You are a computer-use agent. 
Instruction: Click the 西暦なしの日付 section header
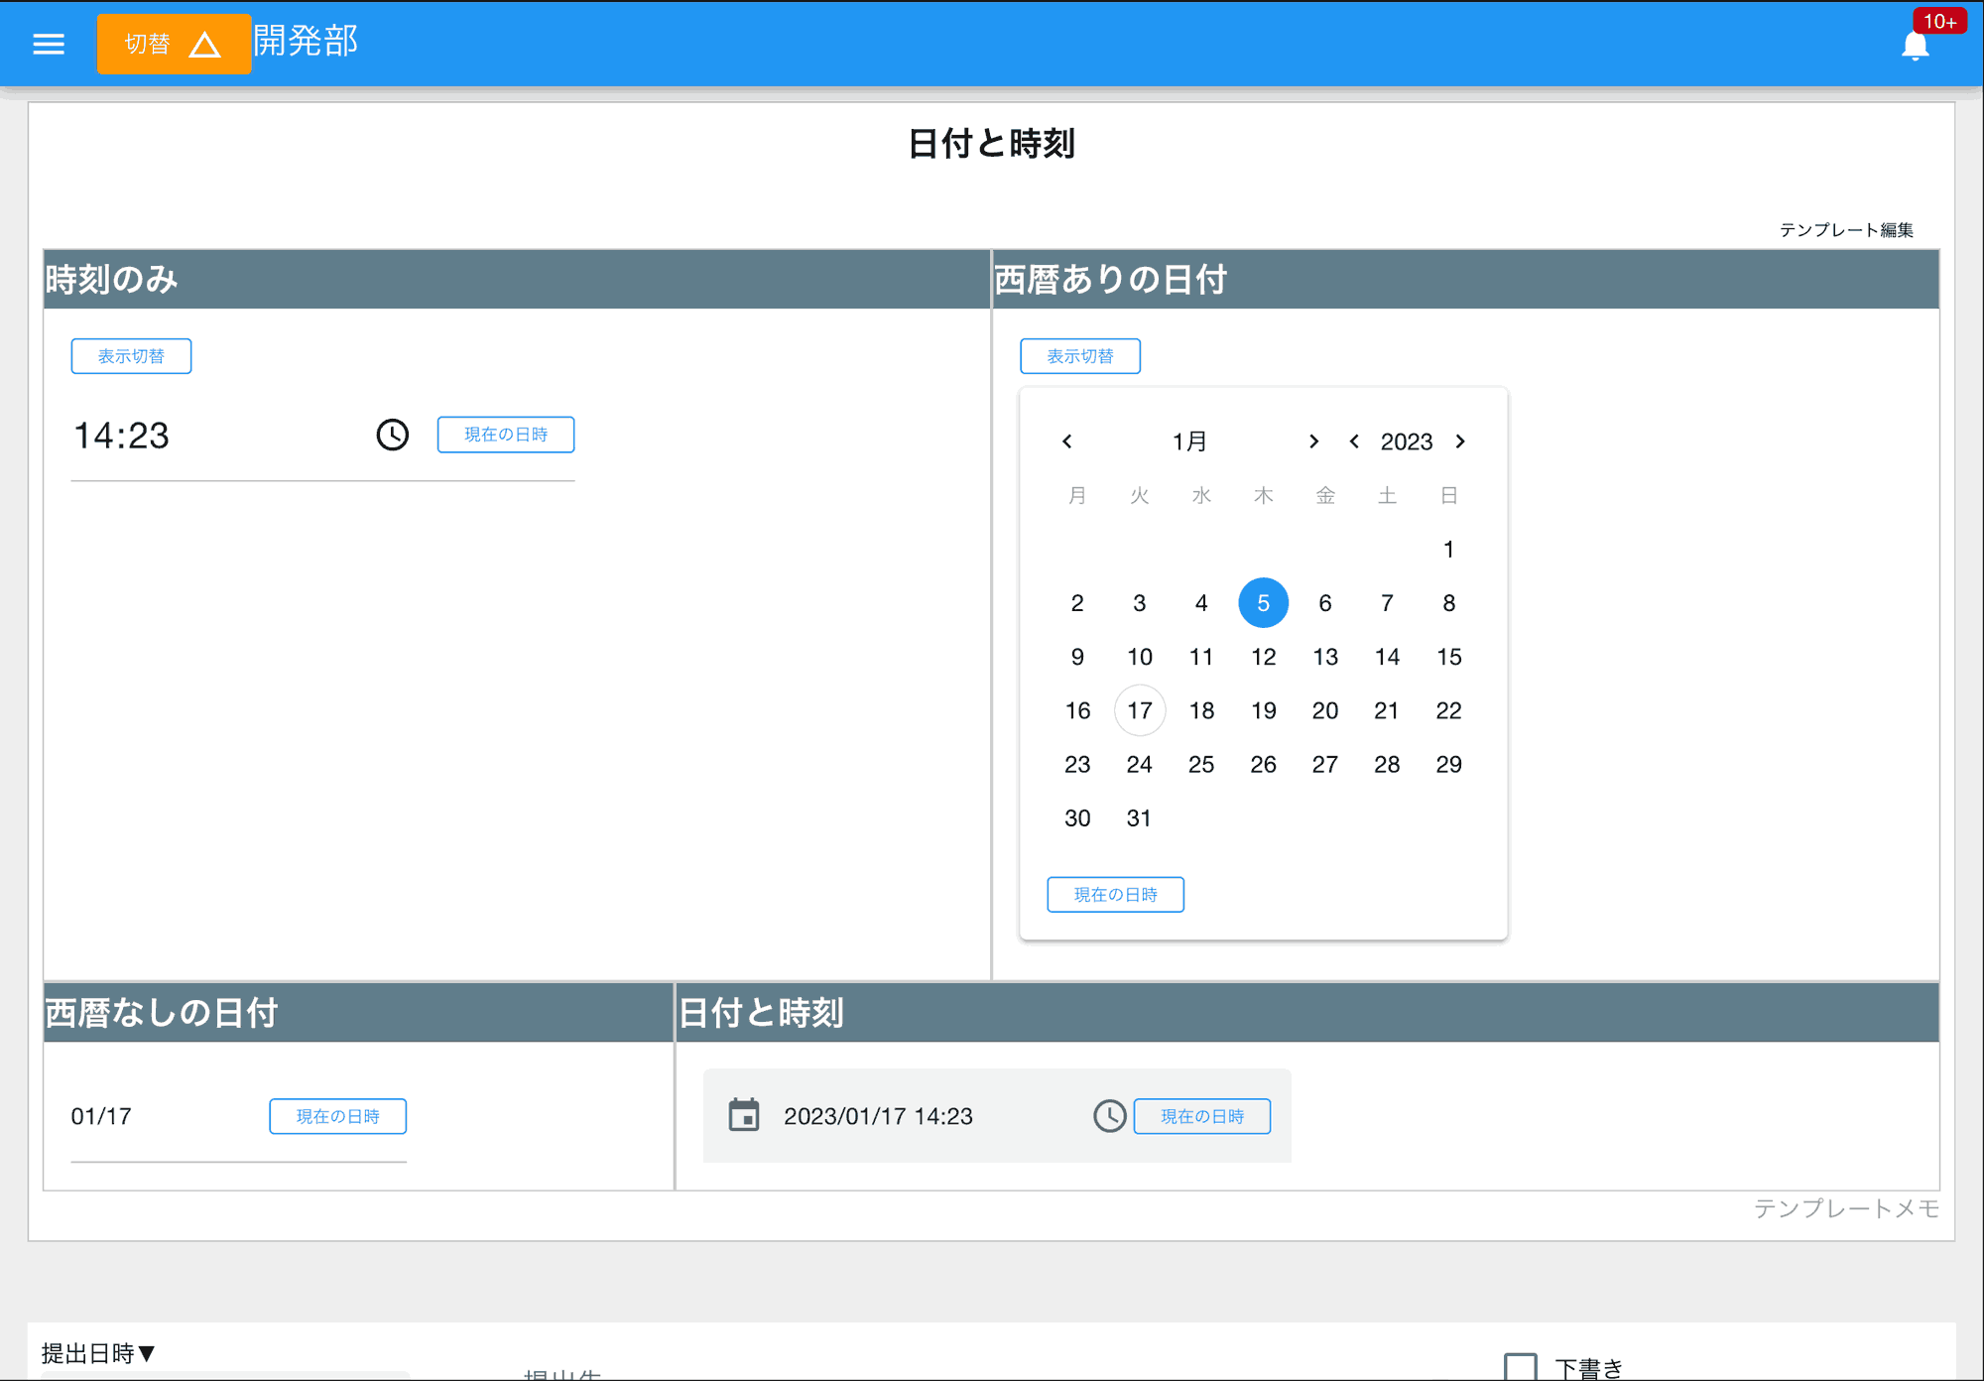coord(159,1013)
